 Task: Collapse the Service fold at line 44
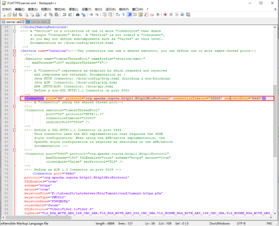point(15,51)
